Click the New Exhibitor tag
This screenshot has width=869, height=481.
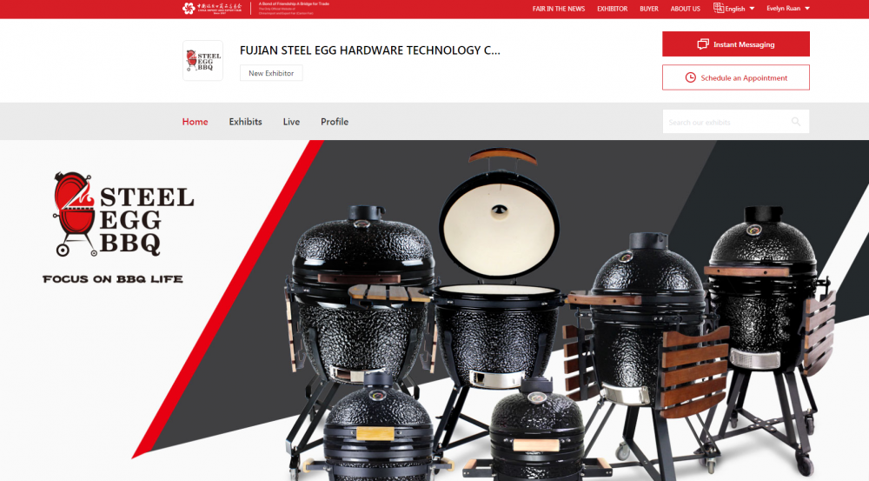271,73
